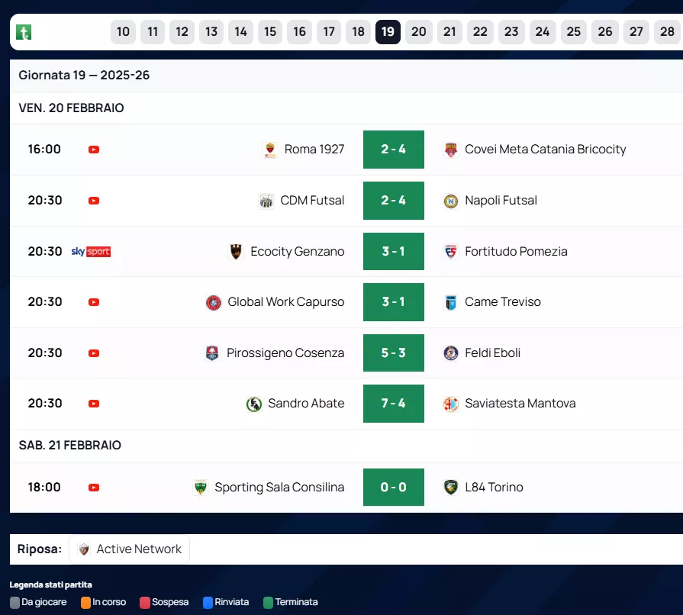Open Covei Meta Catania Bricocity team page
The height and width of the screenshot is (615, 683).
point(545,150)
